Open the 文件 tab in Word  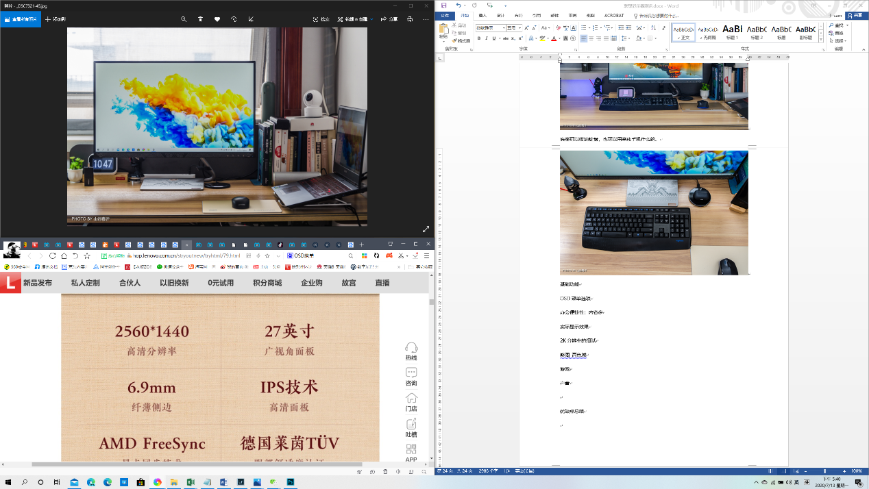(x=445, y=15)
